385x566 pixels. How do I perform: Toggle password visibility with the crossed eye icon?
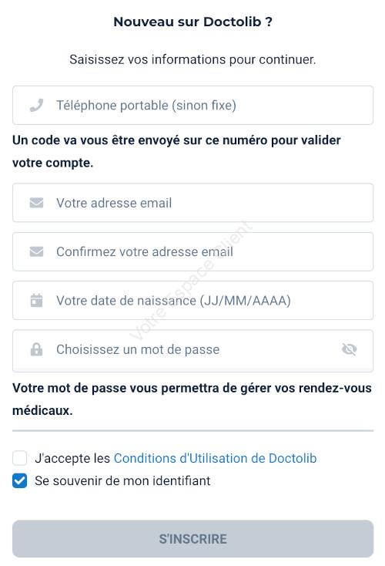[x=349, y=349]
